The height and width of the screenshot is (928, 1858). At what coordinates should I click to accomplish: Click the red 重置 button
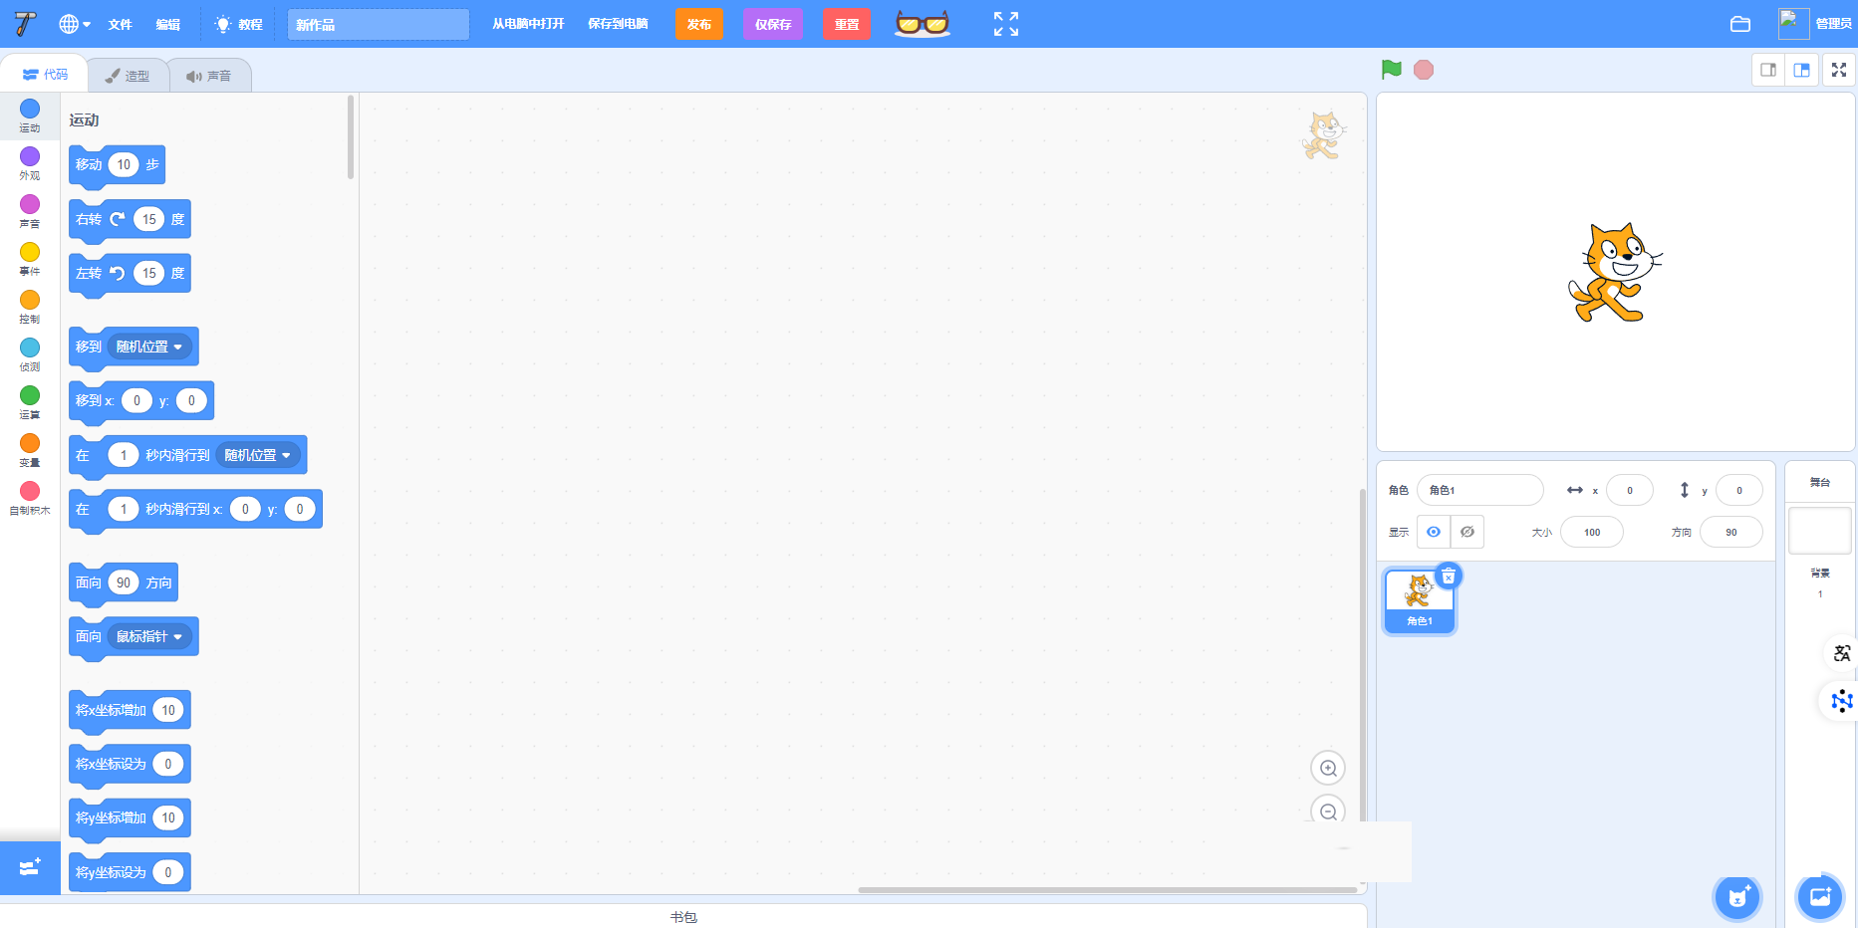(846, 24)
